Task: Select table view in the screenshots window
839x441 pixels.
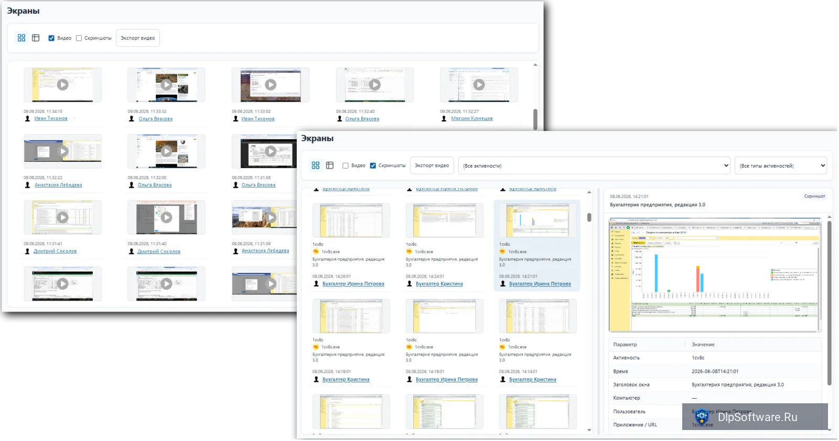Action: tap(330, 166)
